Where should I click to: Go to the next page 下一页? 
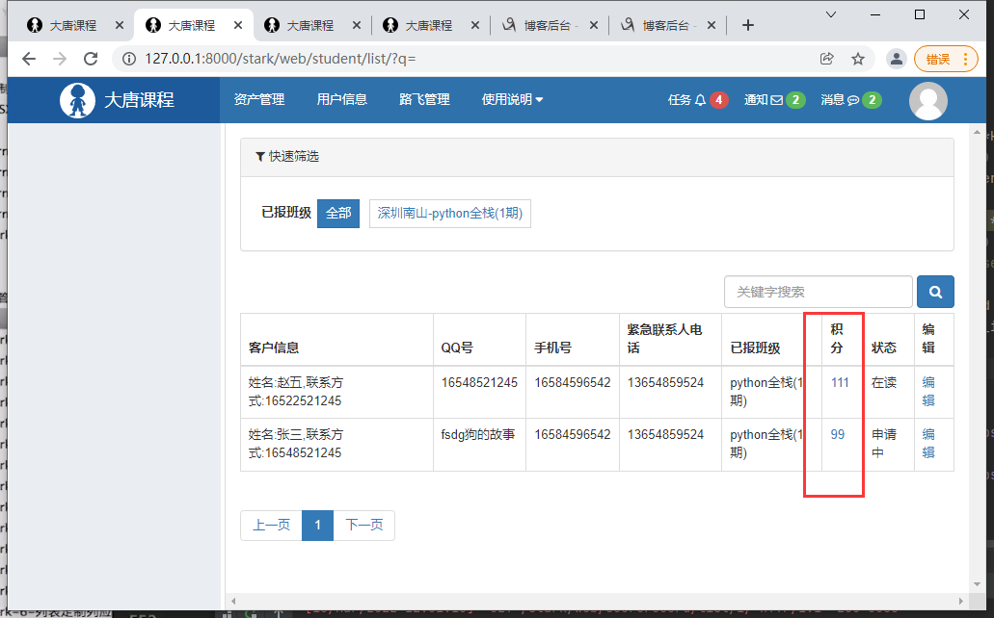pos(363,525)
